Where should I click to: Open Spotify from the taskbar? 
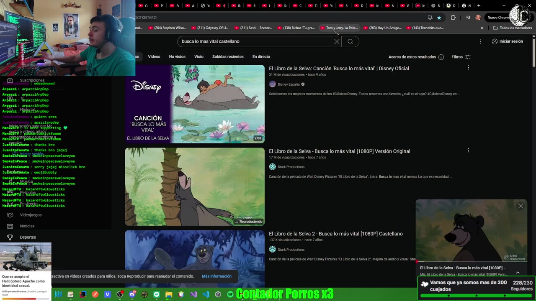coord(230,294)
